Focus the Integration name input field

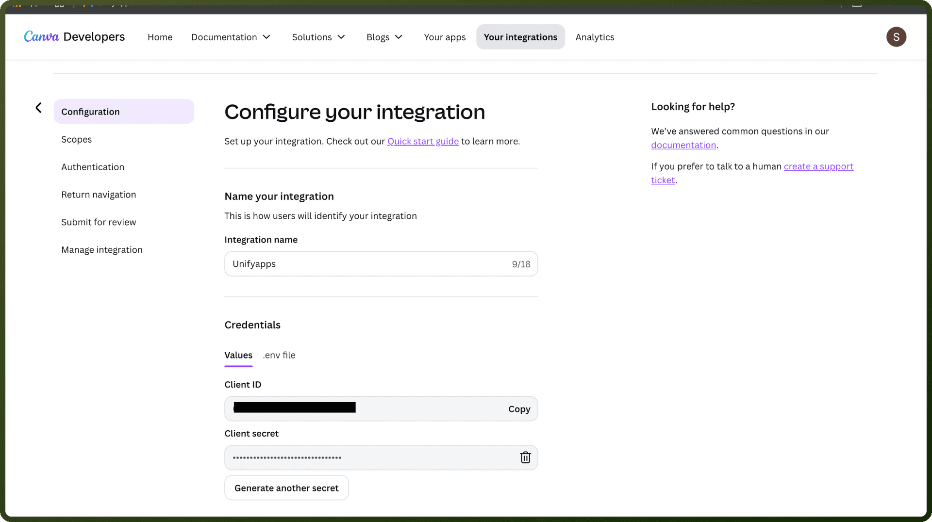click(381, 264)
